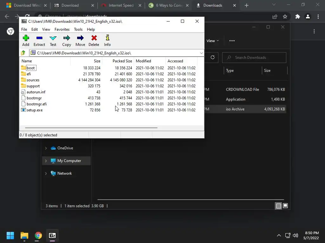Open the 7-Zip Help menu
Viewport: 325px width, 243px height.
(91, 29)
